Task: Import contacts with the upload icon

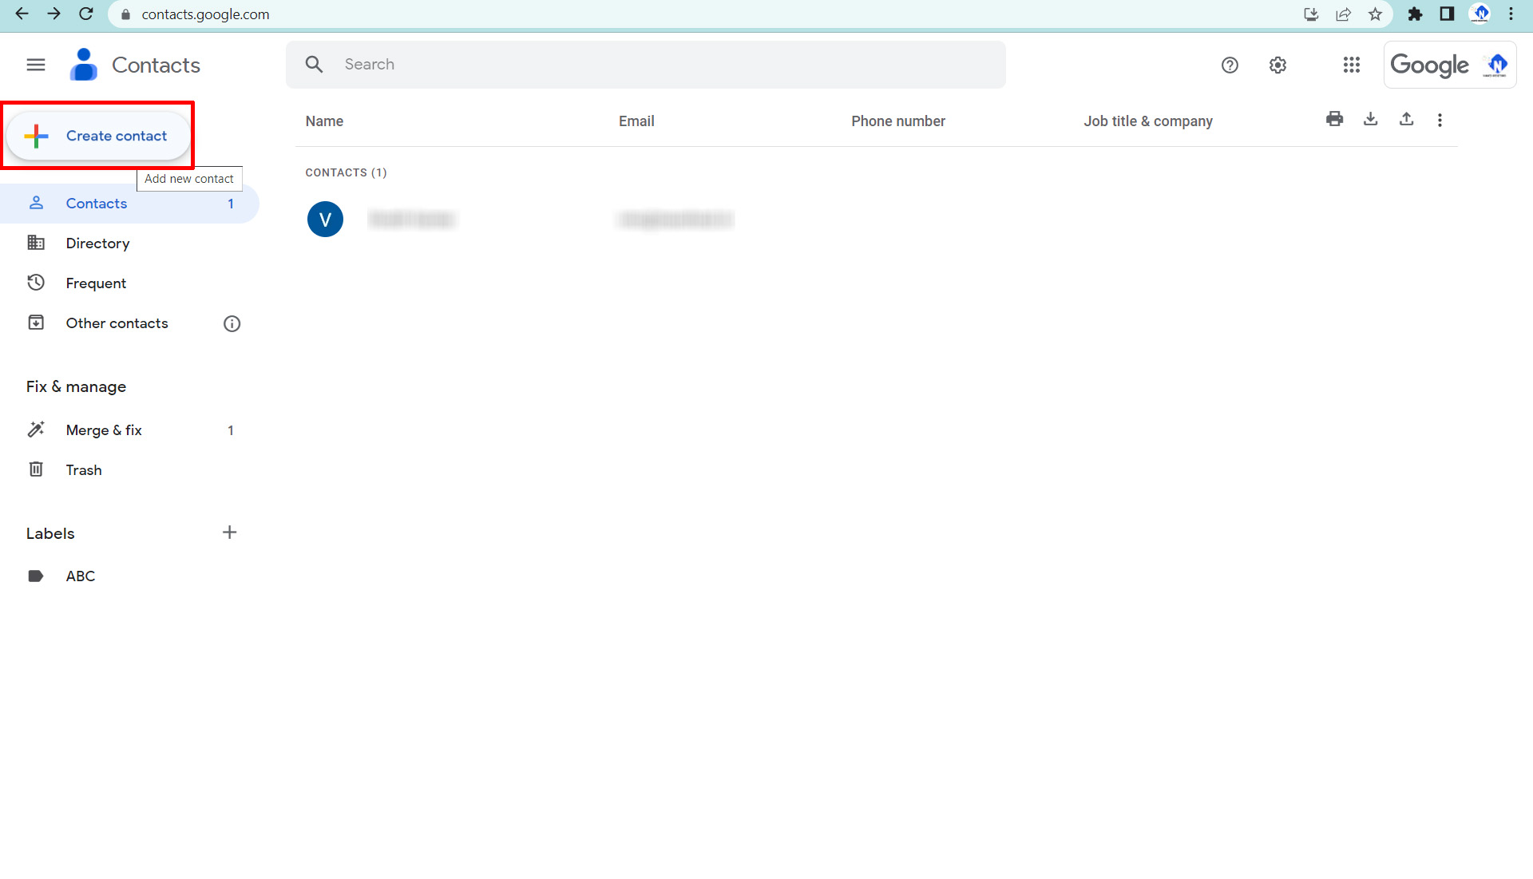Action: (x=1406, y=120)
